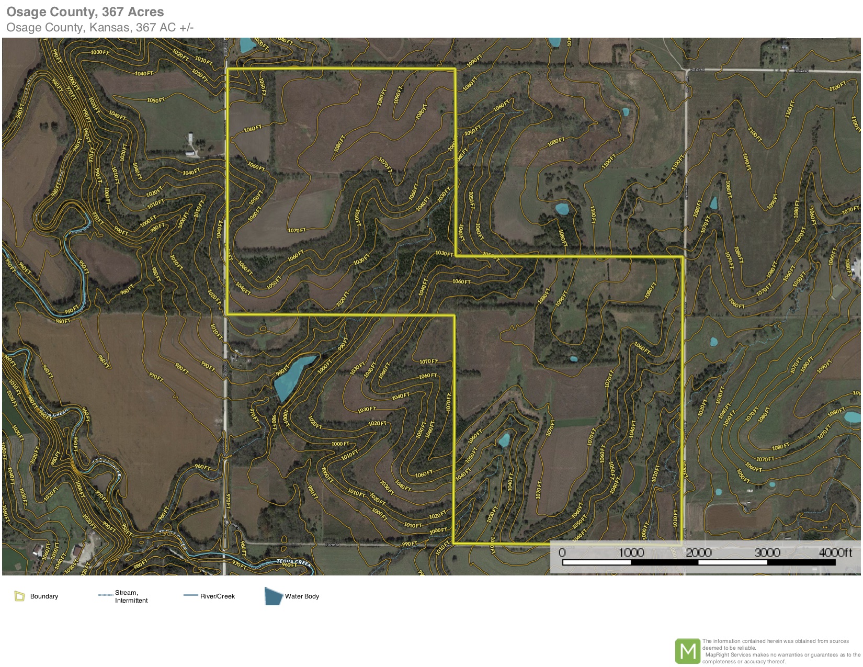Click the Boundary legend label
Screen dimensions: 863x667
pos(44,596)
